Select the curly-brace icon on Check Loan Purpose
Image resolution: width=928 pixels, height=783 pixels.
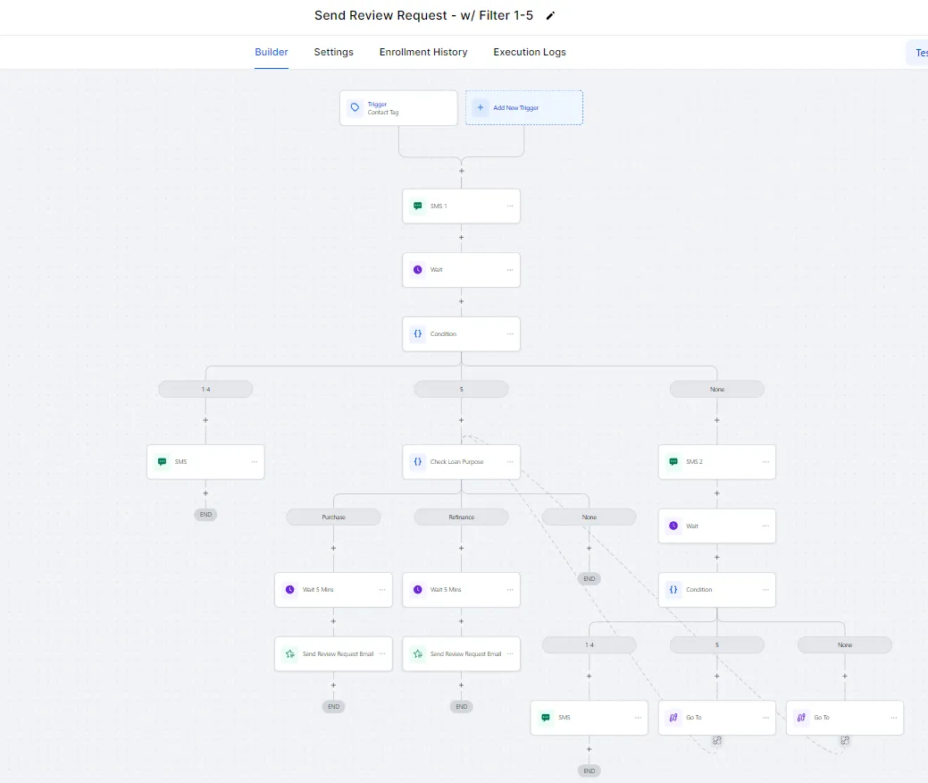pos(417,462)
